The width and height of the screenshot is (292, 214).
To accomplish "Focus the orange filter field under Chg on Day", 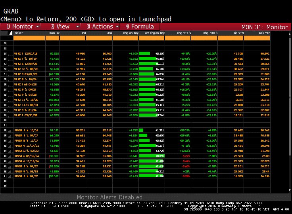I will pyautogui.click(x=125, y=38).
